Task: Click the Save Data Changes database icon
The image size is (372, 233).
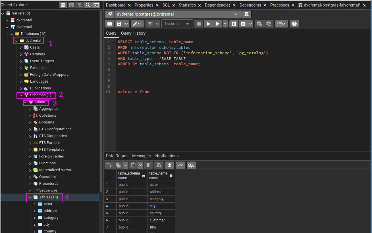Action: pos(159,165)
